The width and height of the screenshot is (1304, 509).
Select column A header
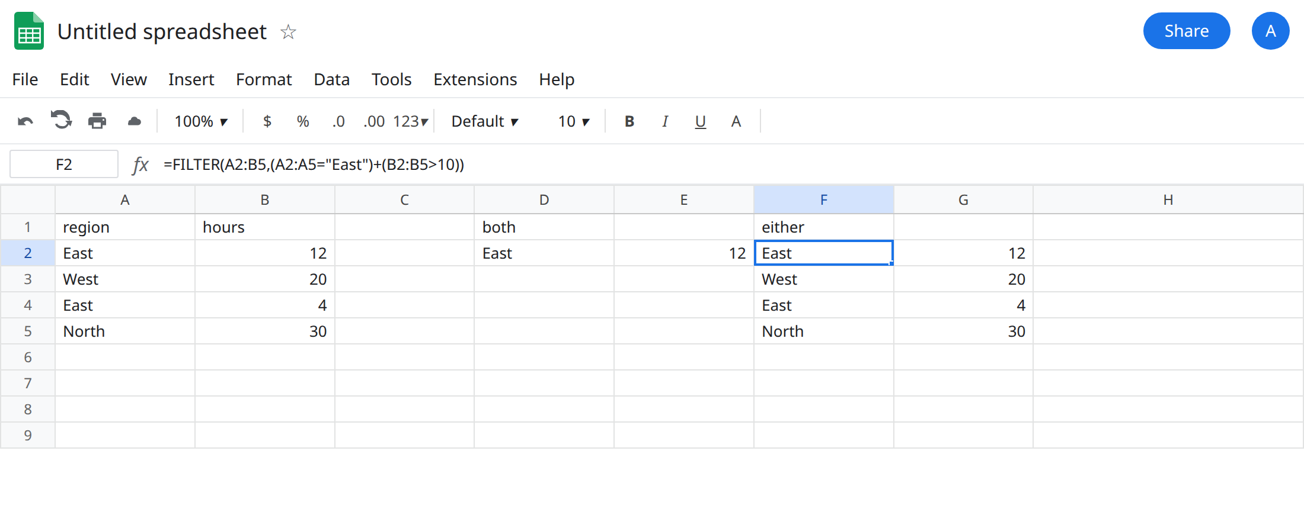[125, 200]
